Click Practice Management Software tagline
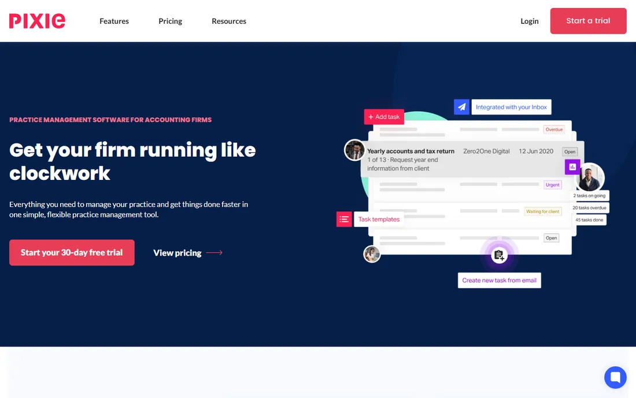636x398 pixels. (110, 120)
